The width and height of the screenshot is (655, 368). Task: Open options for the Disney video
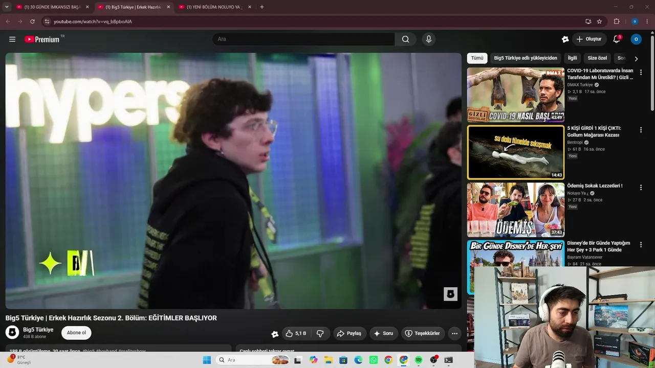click(x=641, y=245)
